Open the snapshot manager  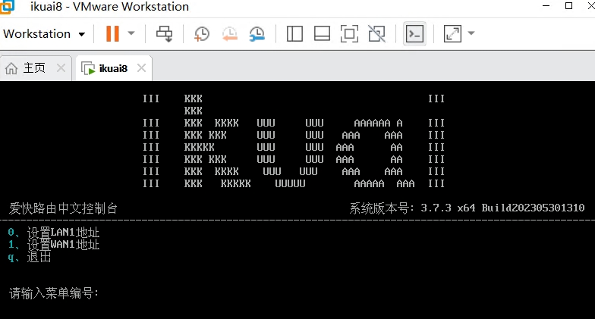point(257,33)
